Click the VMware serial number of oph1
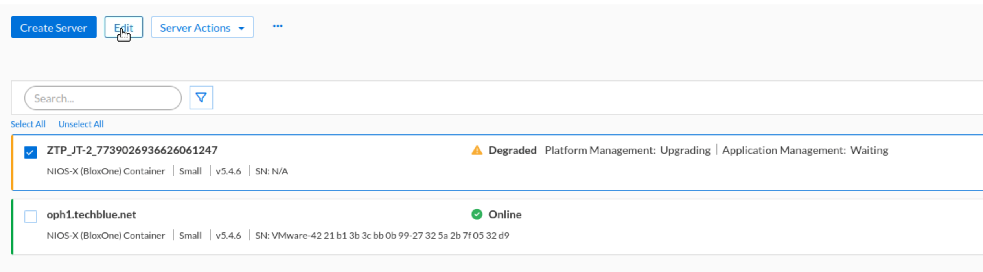The height and width of the screenshot is (272, 983). point(382,236)
